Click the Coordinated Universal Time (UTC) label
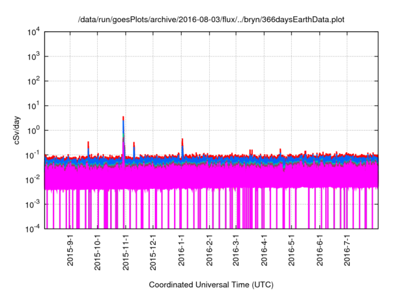This screenshot has width=417, height=291. (211, 285)
